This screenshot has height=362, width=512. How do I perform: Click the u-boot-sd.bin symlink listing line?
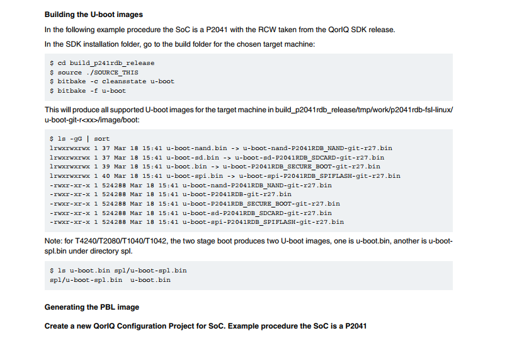(x=217, y=158)
